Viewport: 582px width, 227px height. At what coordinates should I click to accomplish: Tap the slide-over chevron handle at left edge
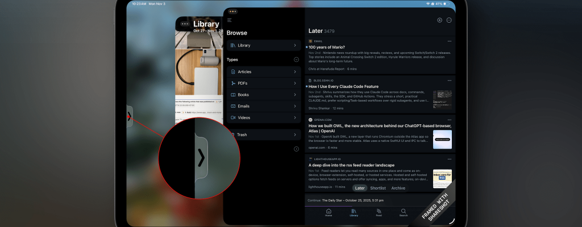click(x=130, y=116)
